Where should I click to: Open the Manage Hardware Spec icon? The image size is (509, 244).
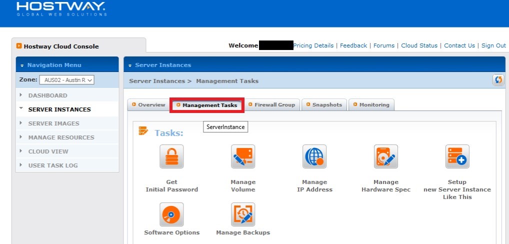[385, 156]
